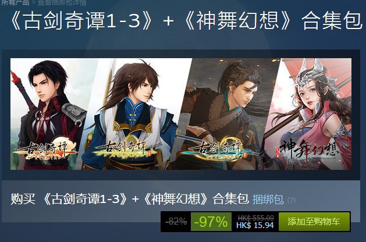The height and width of the screenshot is (242, 366).
Task: Click the large bundle title at the page top
Action: [x=186, y=21]
